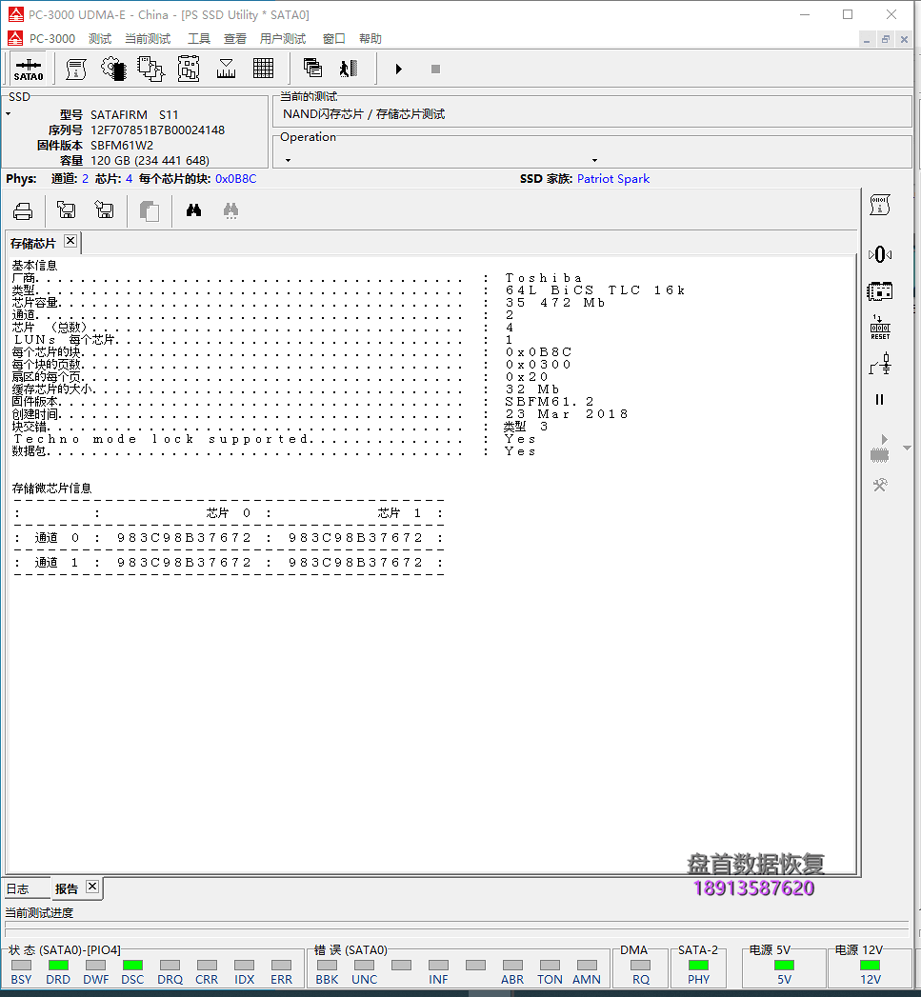
Task: Click the cascading windows icon
Action: (312, 68)
